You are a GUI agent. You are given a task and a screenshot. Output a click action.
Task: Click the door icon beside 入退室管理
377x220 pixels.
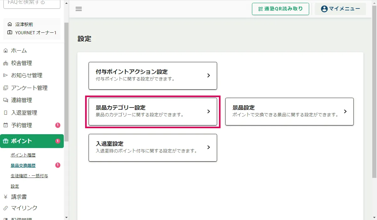pos(5,113)
